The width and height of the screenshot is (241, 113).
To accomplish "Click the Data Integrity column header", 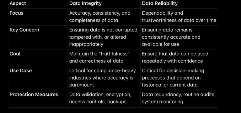I will [x=85, y=3].
